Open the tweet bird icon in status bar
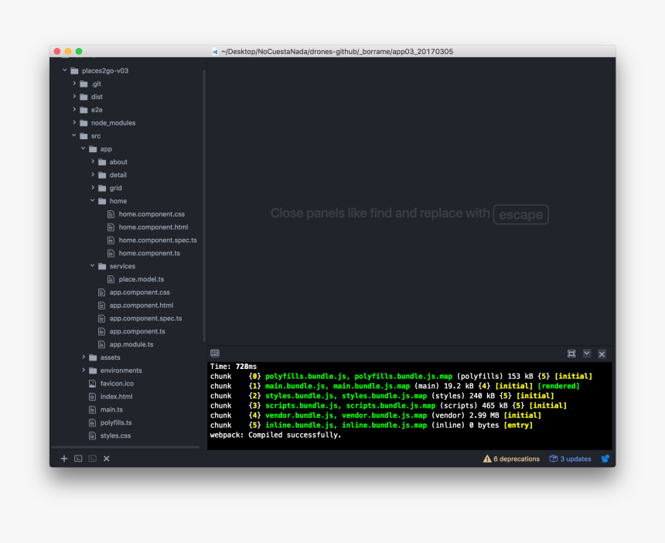Screen dimensions: 665x543 [605, 459]
